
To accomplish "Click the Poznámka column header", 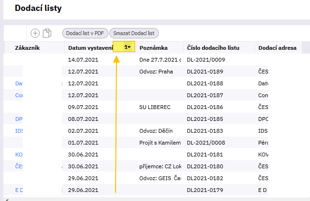I will tap(154, 48).
